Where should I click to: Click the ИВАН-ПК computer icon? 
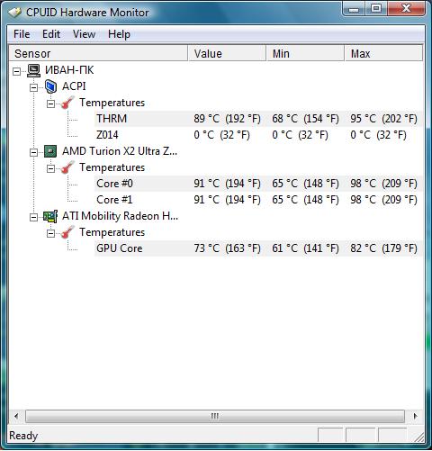tap(33, 70)
